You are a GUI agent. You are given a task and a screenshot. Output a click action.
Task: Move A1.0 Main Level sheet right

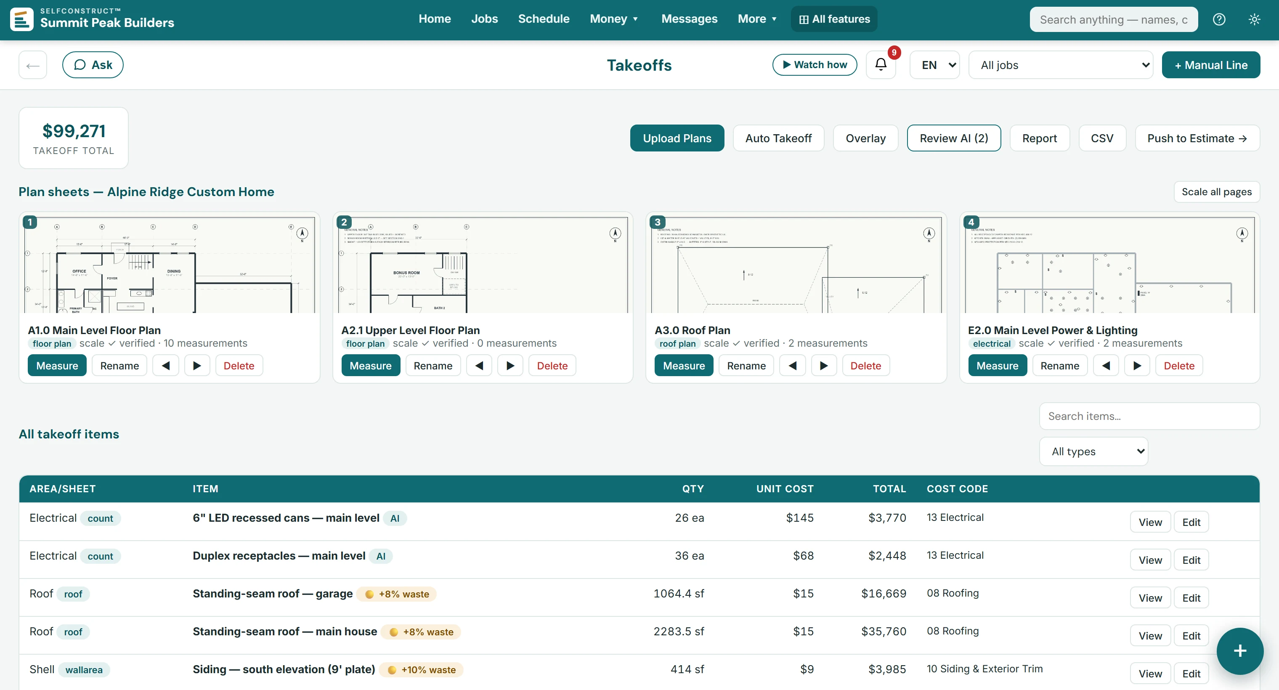pos(197,366)
